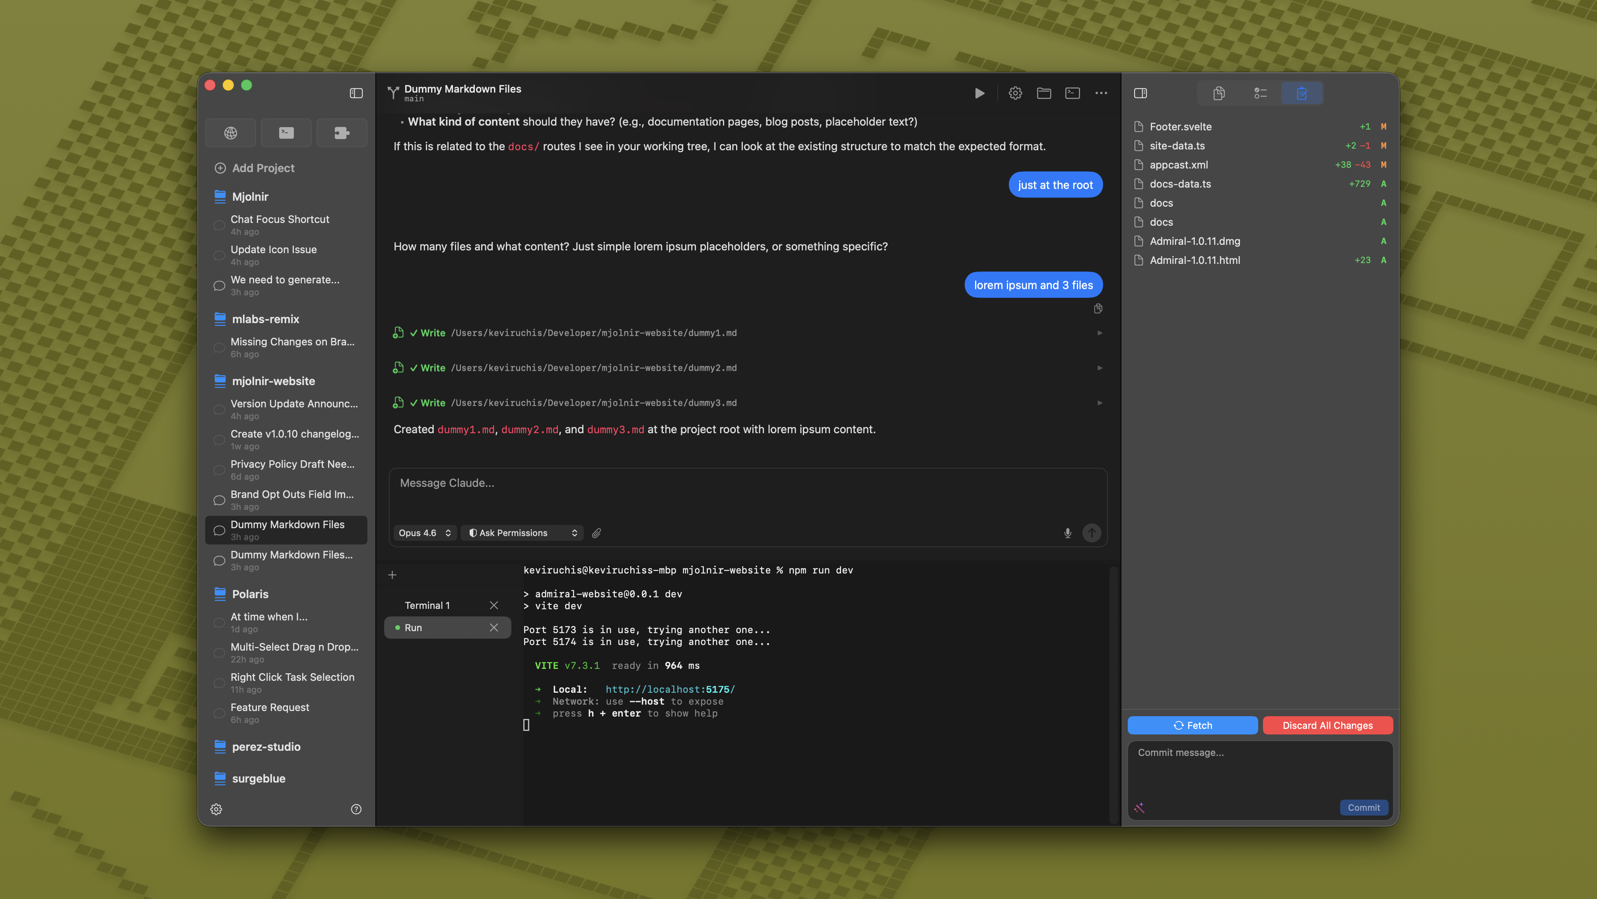
Task: Click Discard All Changes button
Action: (1327, 726)
